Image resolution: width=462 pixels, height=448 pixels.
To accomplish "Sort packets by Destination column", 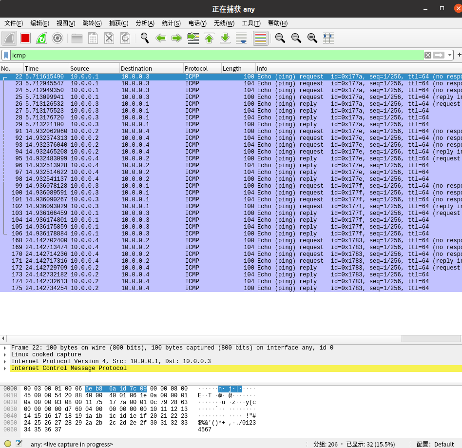I will (152, 68).
